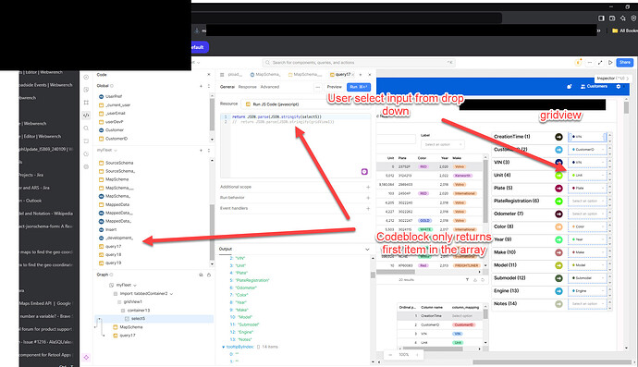Click the component search input field
638x367 pixels.
pyautogui.click(x=359, y=63)
